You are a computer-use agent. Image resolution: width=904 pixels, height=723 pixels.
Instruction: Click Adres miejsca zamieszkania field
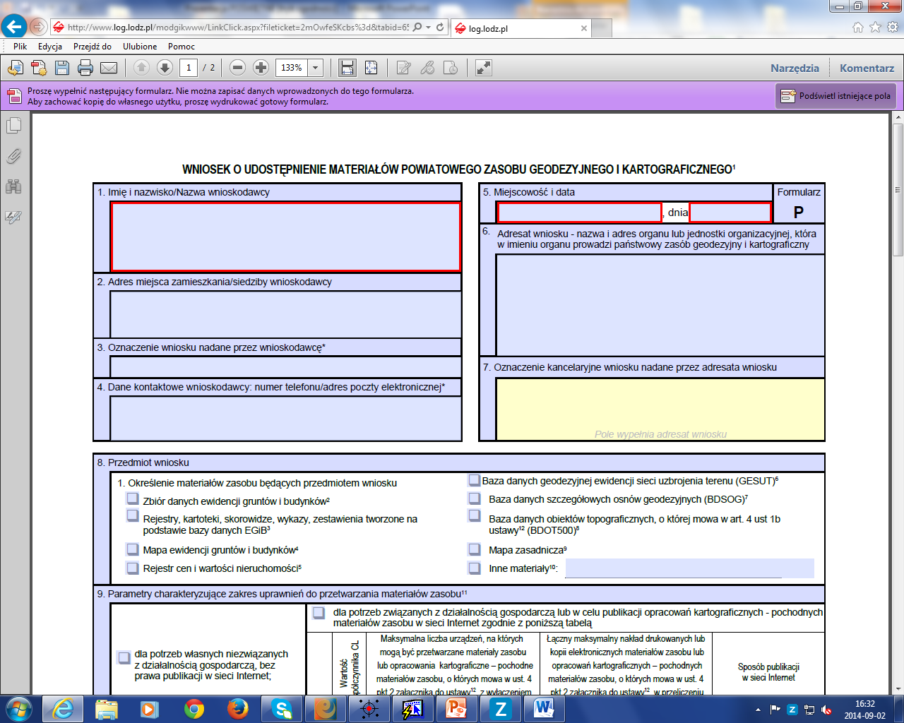click(x=286, y=314)
